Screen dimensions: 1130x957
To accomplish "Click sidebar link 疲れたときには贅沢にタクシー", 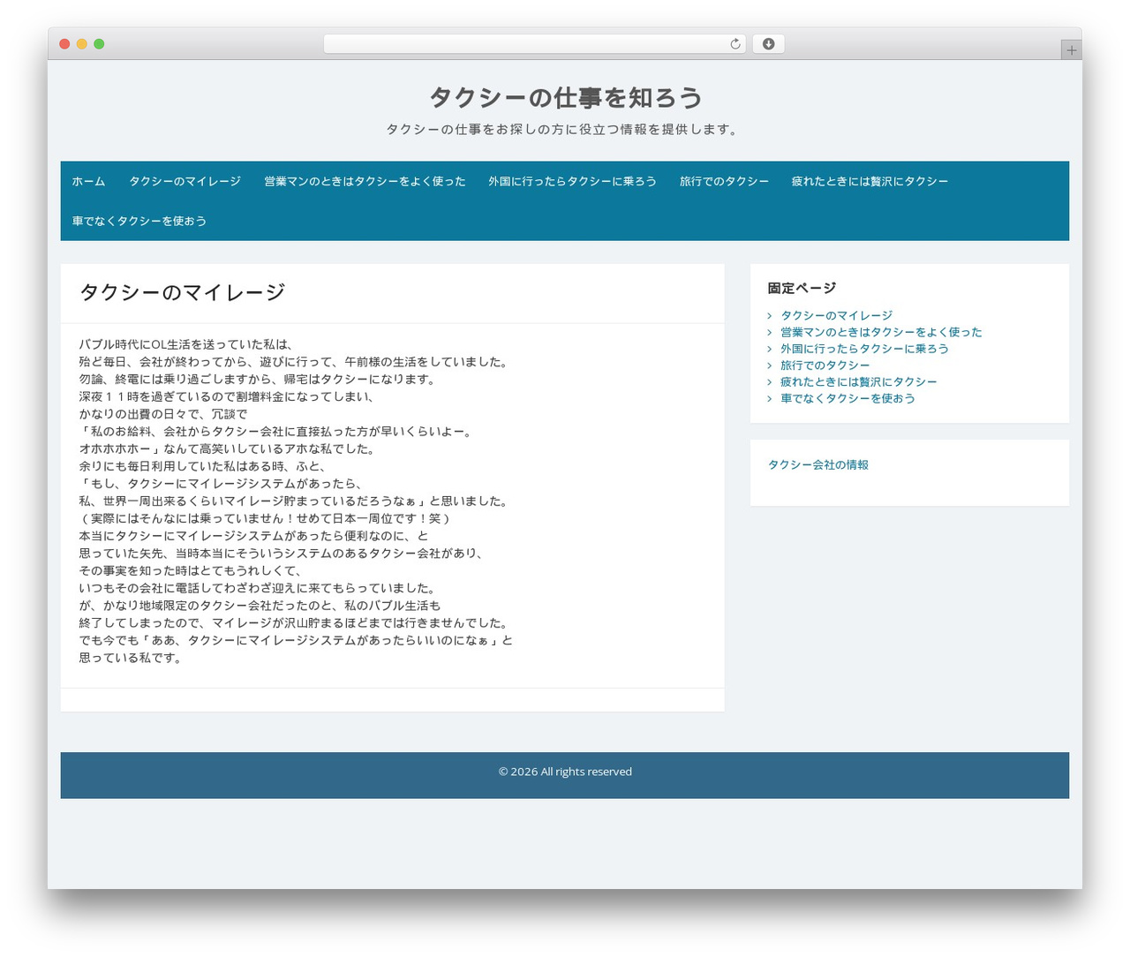I will [858, 381].
